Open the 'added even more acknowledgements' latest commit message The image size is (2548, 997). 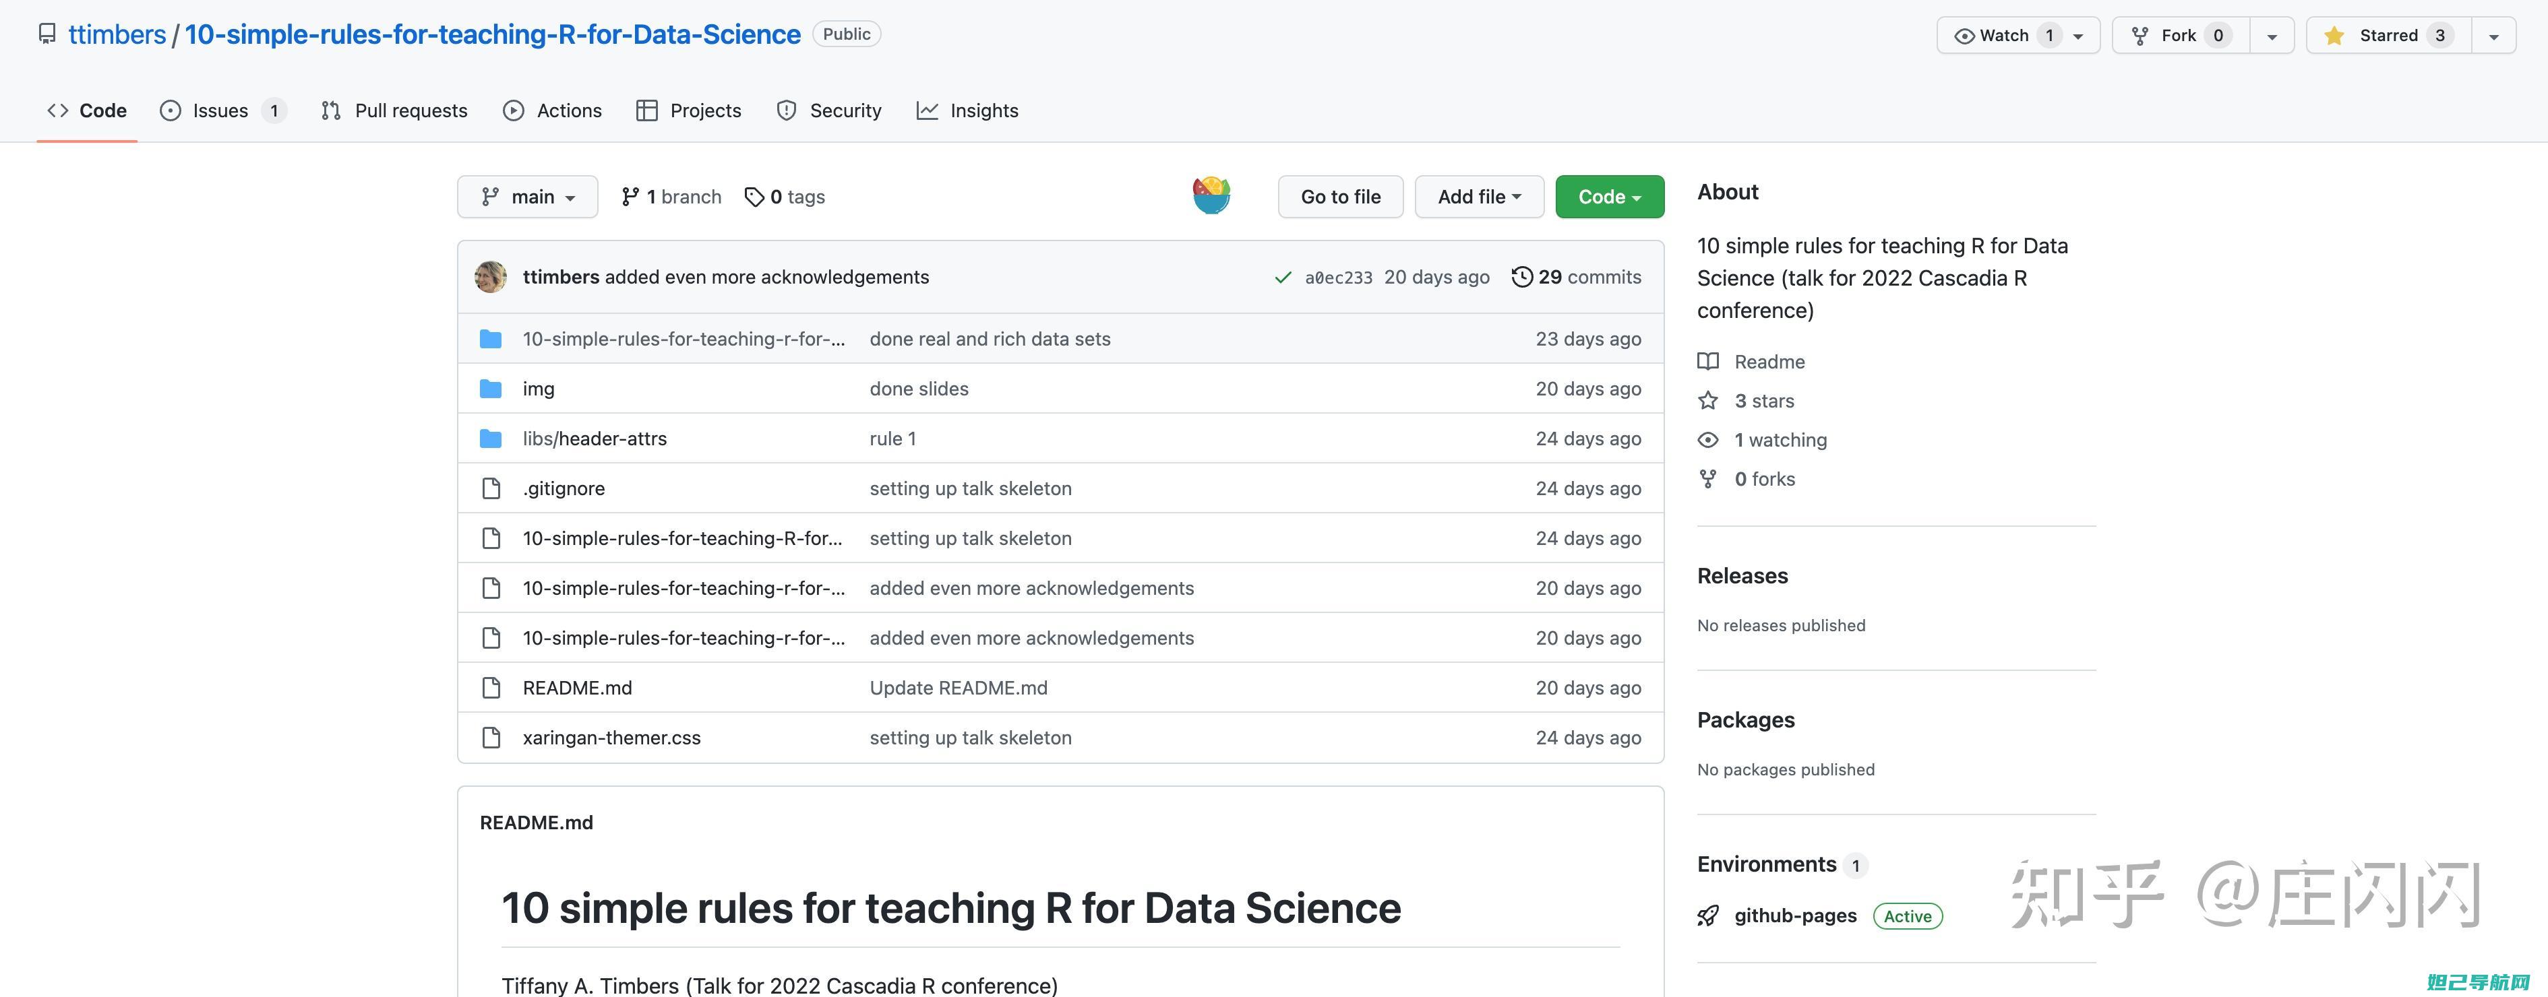(766, 278)
